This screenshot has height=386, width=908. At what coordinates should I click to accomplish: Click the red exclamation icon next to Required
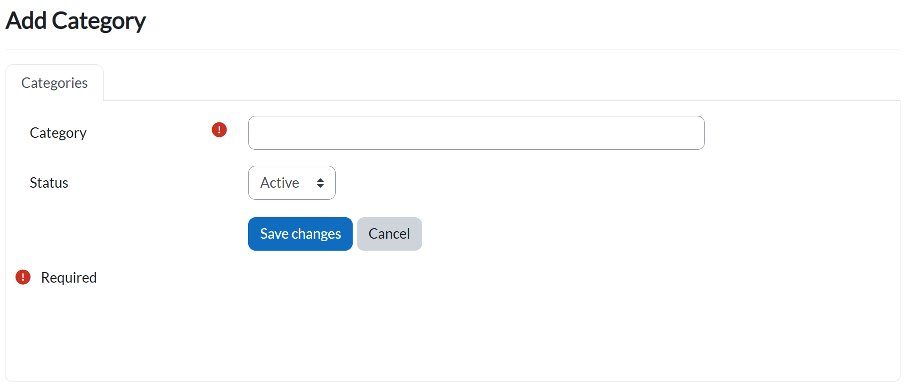tap(23, 277)
